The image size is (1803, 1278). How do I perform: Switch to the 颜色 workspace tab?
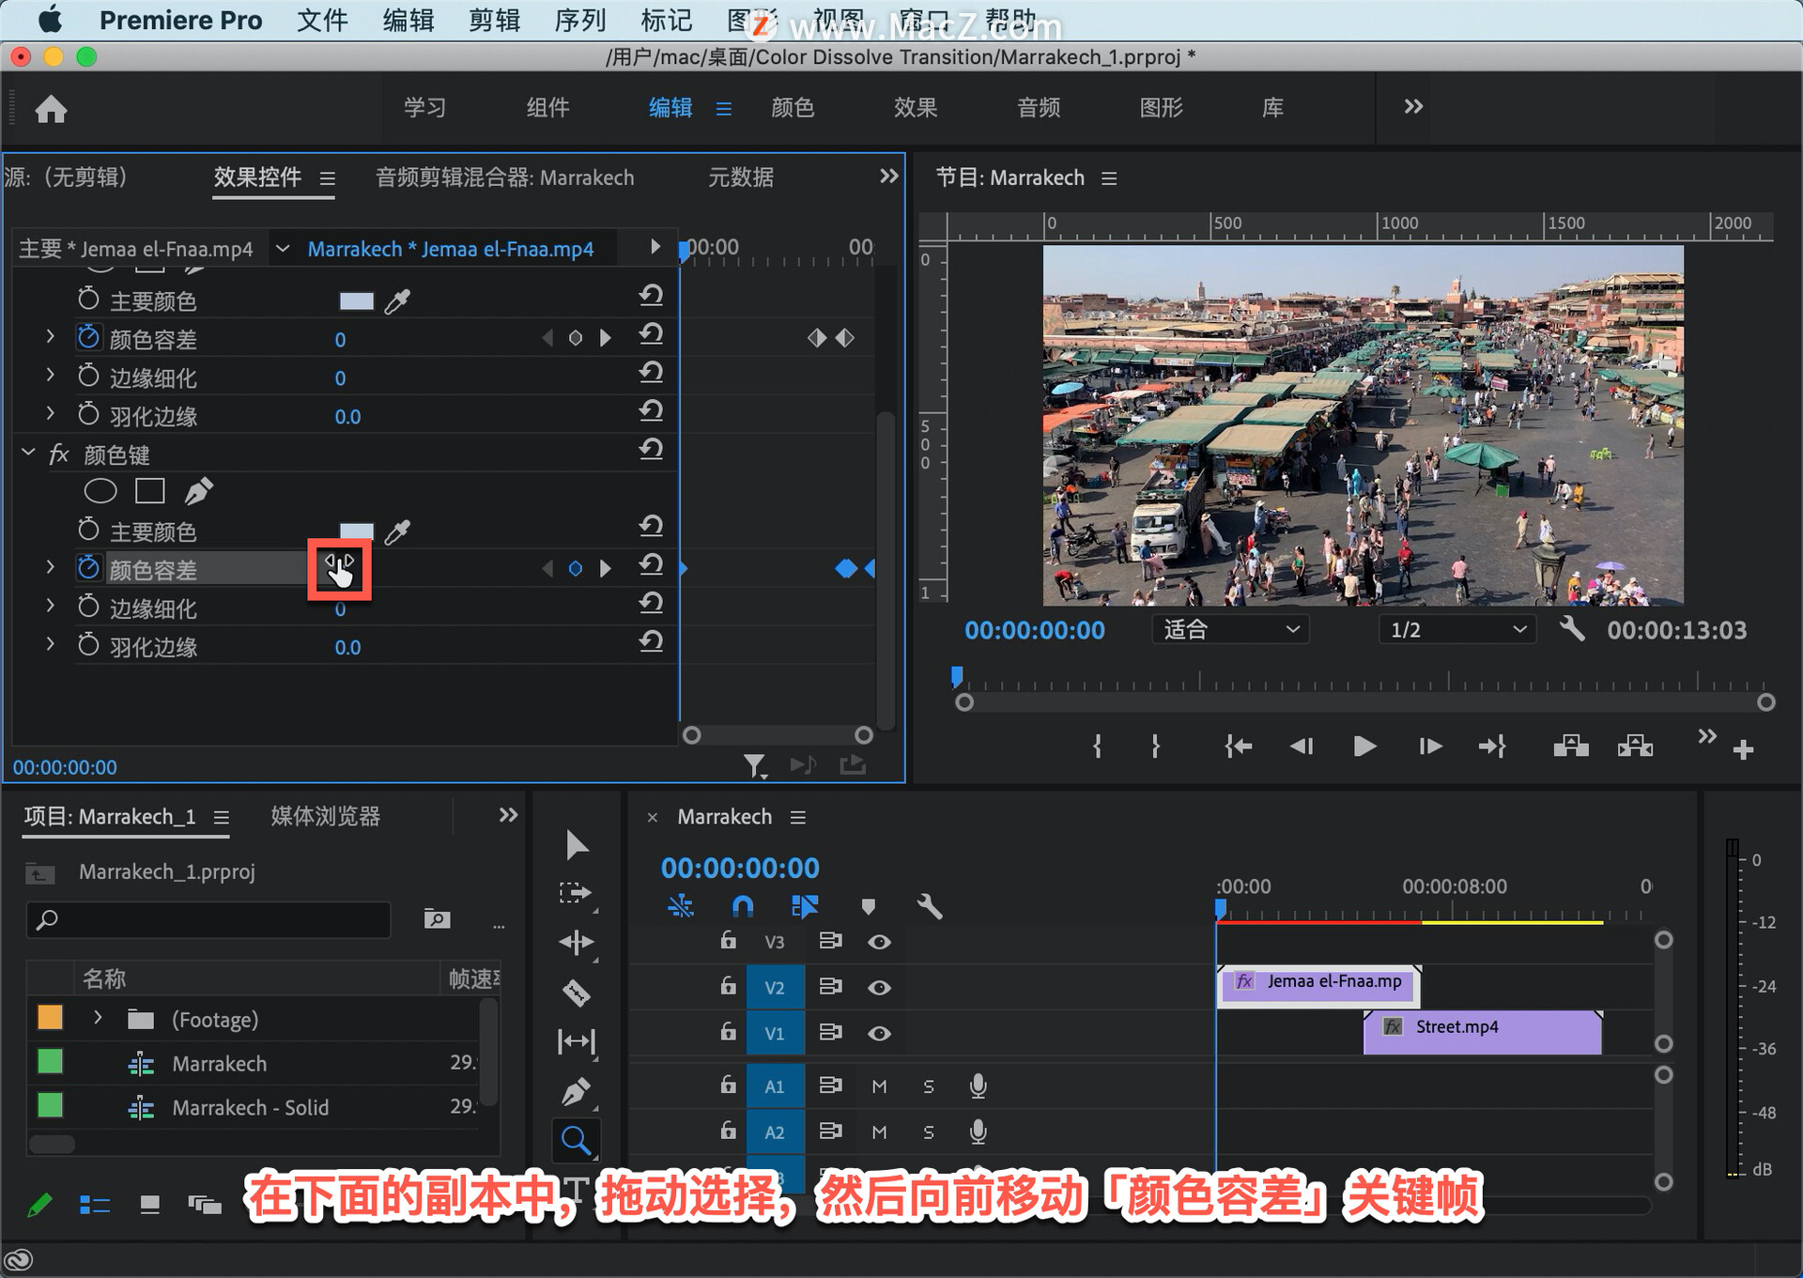[x=792, y=108]
